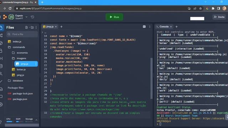This screenshot has height=128, width=228.
Task: Open the repl version history icon
Action: coord(32,17)
